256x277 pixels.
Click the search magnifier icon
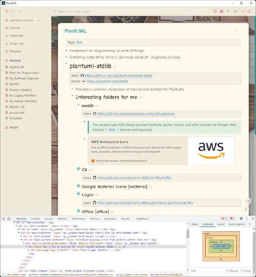pyautogui.click(x=55, y=11)
